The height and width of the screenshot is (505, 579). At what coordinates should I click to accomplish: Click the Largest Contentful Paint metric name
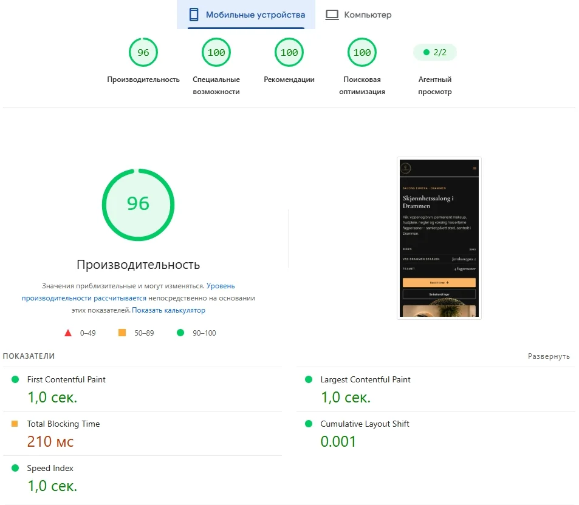[365, 379]
